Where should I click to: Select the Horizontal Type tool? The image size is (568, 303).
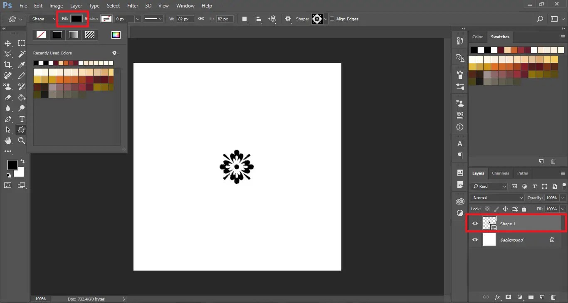[22, 119]
